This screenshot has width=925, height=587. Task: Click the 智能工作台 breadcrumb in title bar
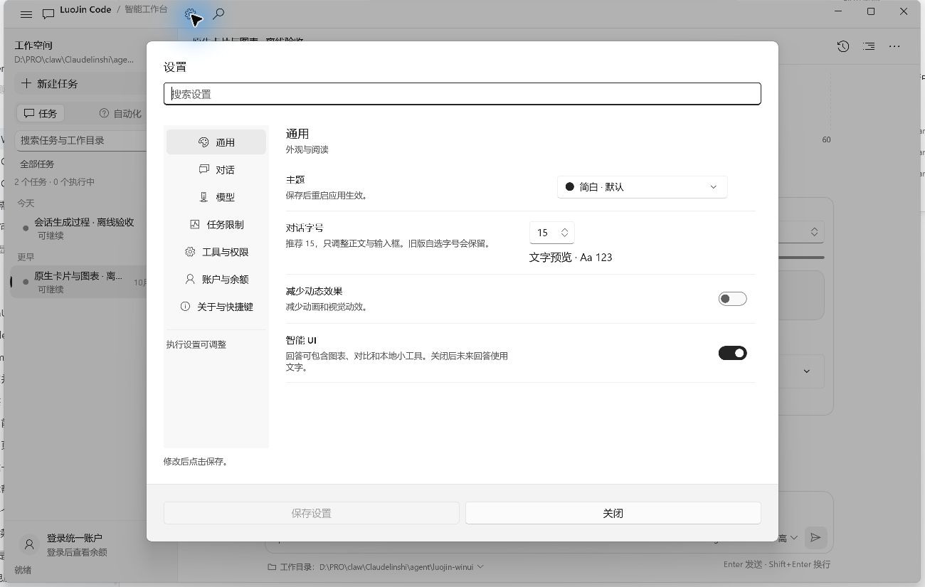(x=146, y=9)
